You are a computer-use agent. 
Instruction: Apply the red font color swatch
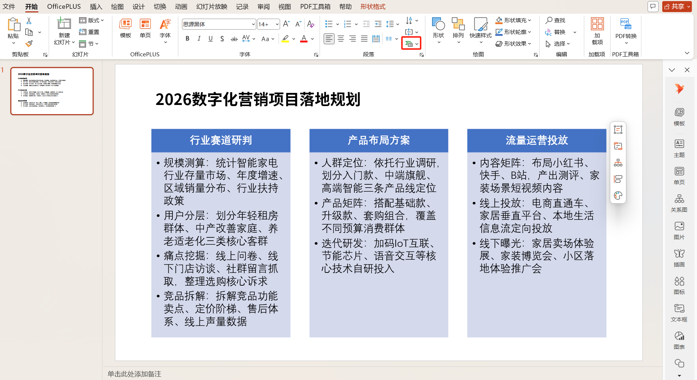coord(304,39)
